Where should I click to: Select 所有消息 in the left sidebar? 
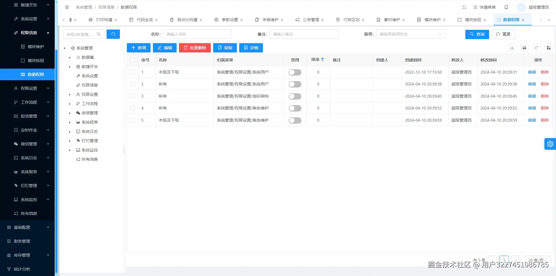pyautogui.click(x=28, y=213)
